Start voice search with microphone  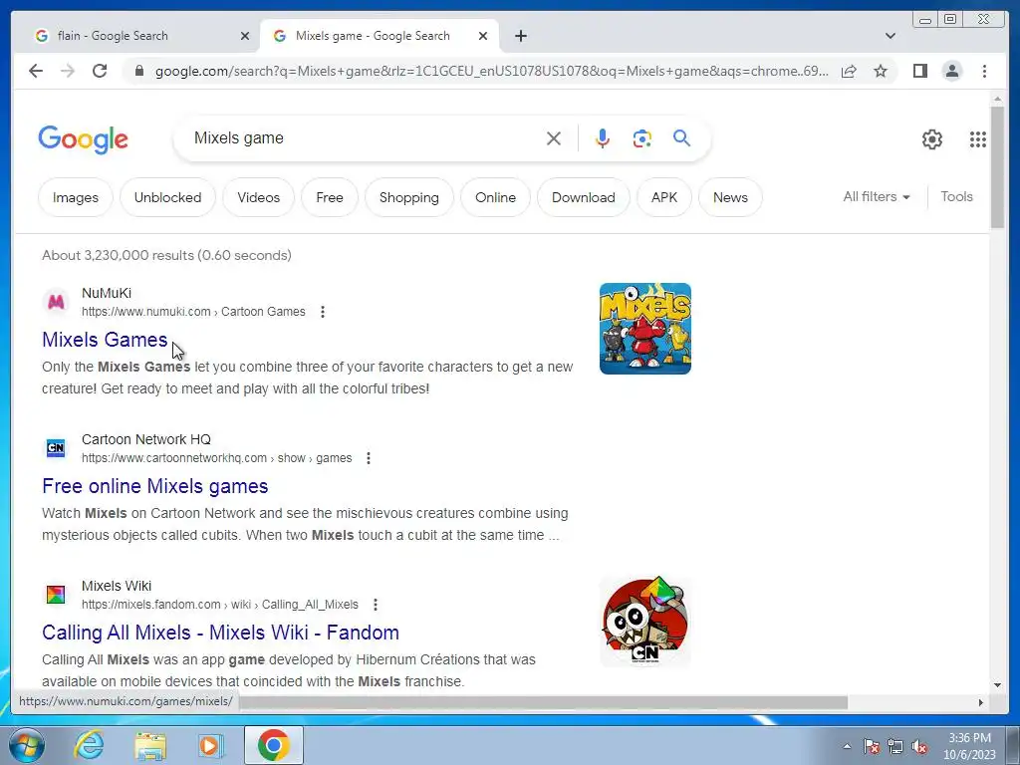point(603,138)
